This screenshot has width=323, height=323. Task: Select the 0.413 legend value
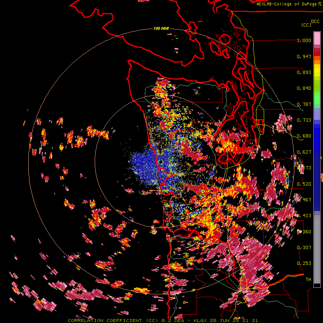[x=304, y=216]
